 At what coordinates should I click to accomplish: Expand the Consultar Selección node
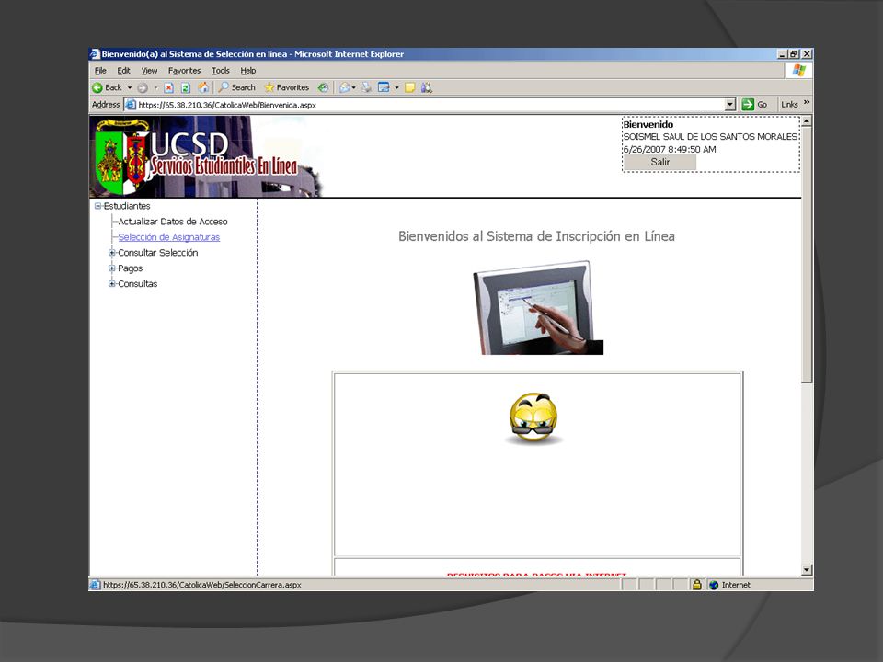[x=112, y=253]
